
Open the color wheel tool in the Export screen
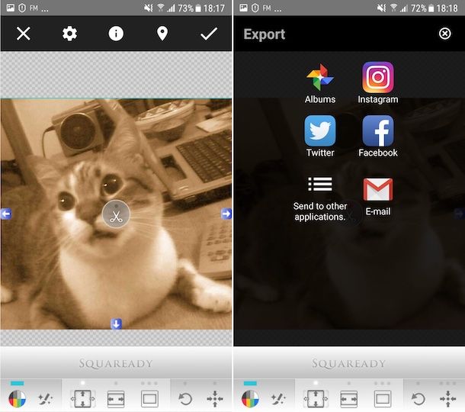(250, 398)
